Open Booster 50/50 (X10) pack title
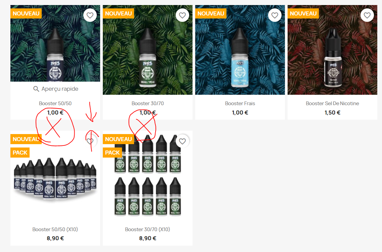 (55, 229)
